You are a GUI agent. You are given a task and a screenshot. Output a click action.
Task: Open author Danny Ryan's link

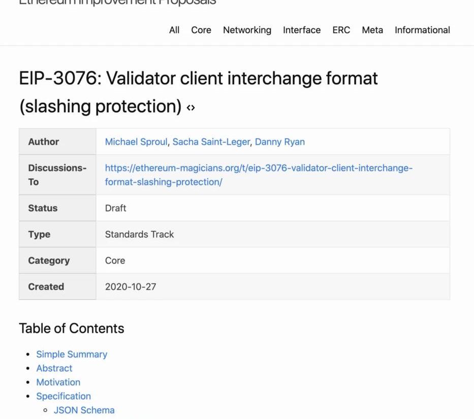tap(279, 142)
